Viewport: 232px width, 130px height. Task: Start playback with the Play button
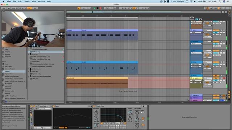[94, 8]
